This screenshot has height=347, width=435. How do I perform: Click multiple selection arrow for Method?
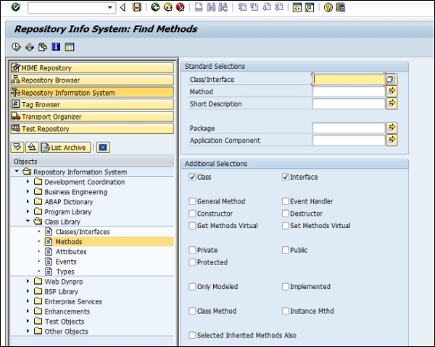[x=391, y=91]
